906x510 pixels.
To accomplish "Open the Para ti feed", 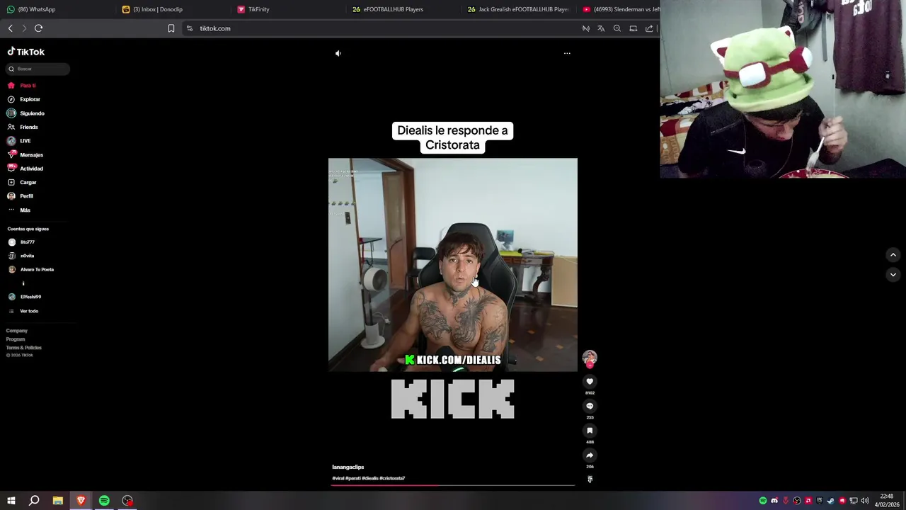I will (21, 86).
